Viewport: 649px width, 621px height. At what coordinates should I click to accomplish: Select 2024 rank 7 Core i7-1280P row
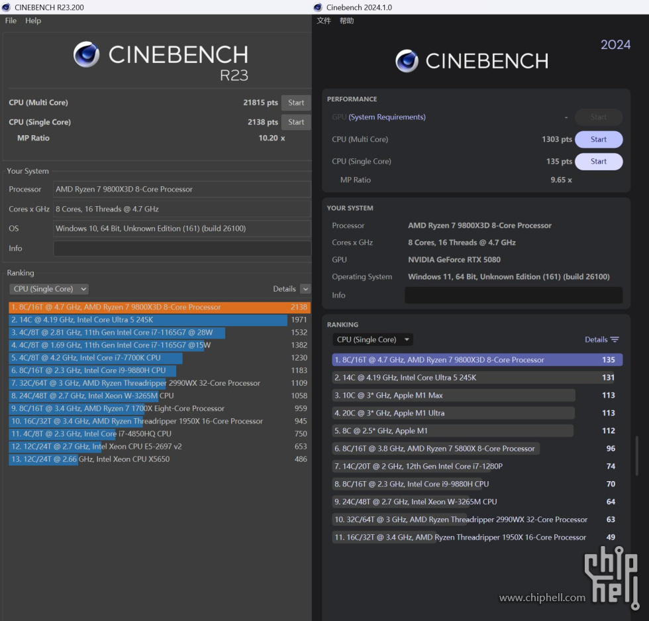coord(477,467)
